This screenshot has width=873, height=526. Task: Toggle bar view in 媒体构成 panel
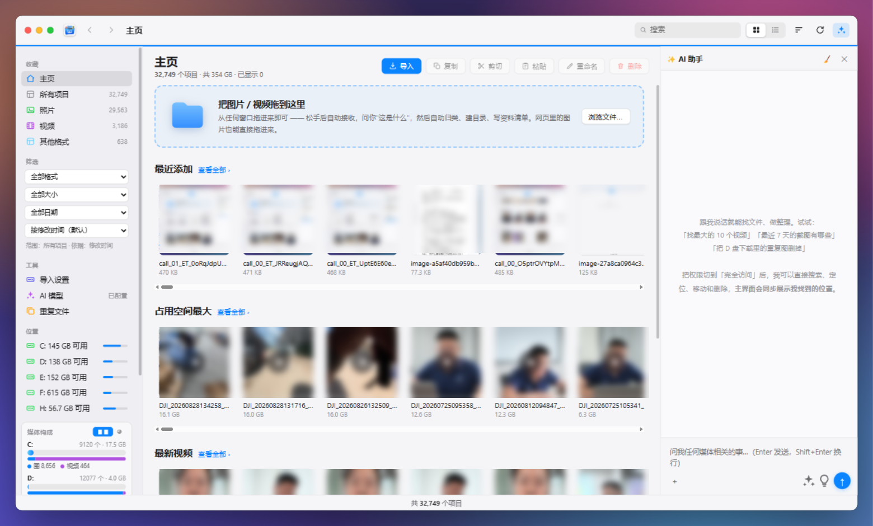pyautogui.click(x=103, y=432)
